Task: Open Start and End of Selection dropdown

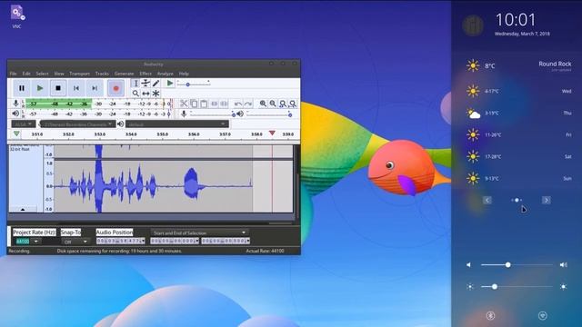Action: [199, 233]
